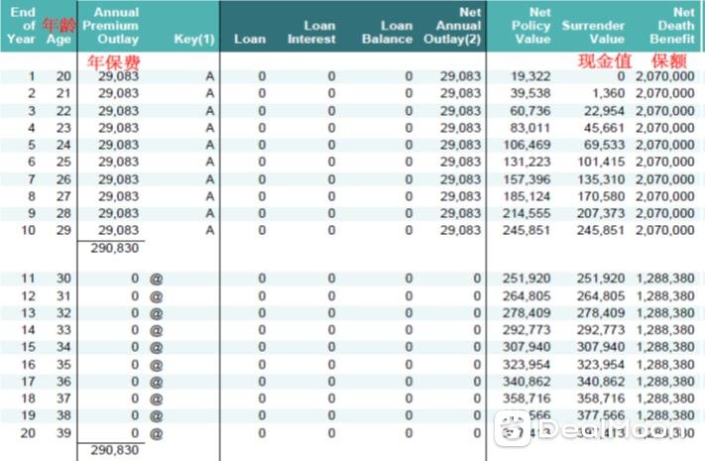Click surrender value 69,533
The image size is (705, 461).
coord(604,145)
